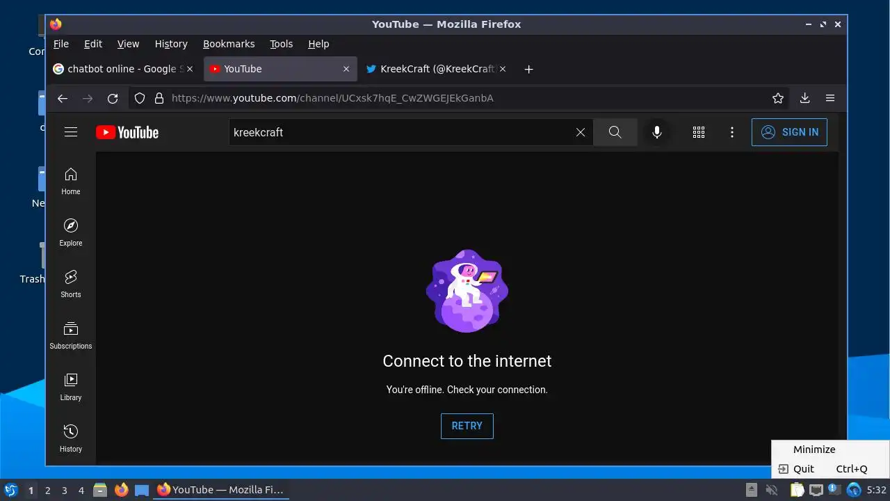
Task: Open the Bookmarks menu
Action: click(x=229, y=44)
